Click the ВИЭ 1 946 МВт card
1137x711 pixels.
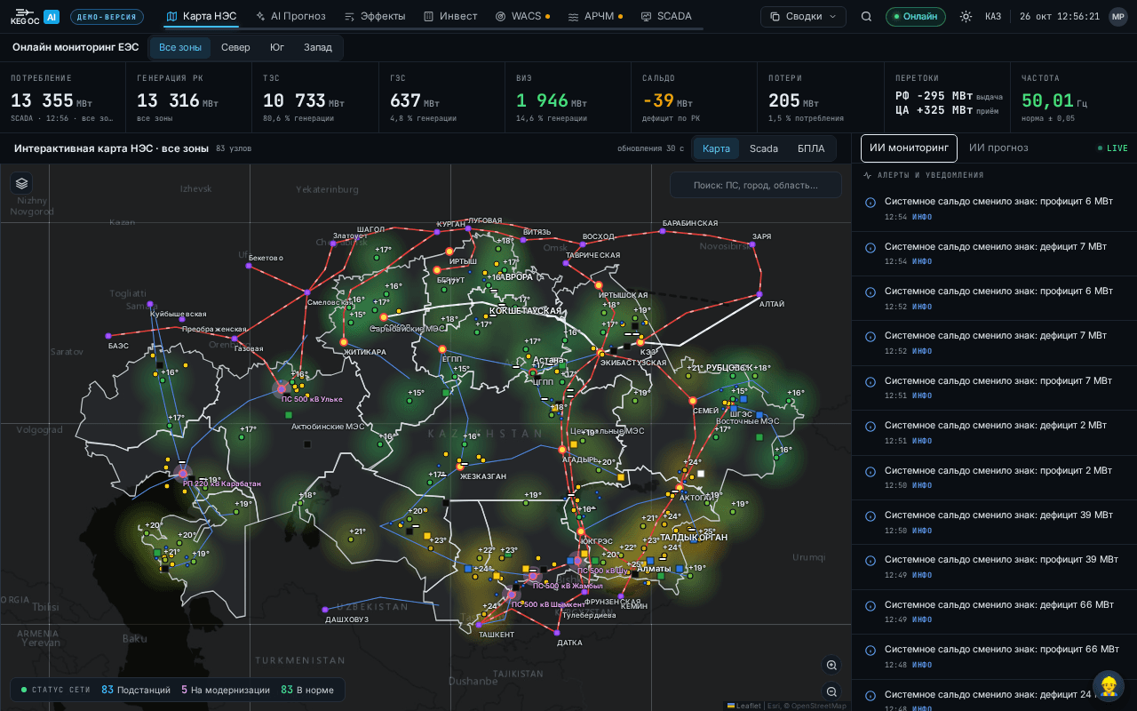[x=568, y=98]
